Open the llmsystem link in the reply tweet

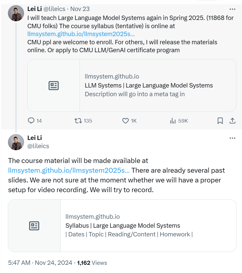click(69, 170)
